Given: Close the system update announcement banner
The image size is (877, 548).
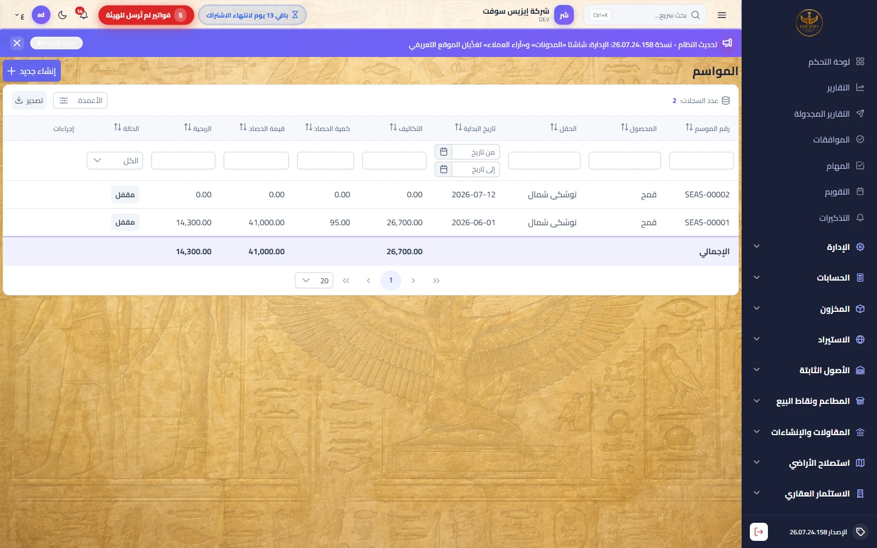Looking at the screenshot, I should [17, 43].
